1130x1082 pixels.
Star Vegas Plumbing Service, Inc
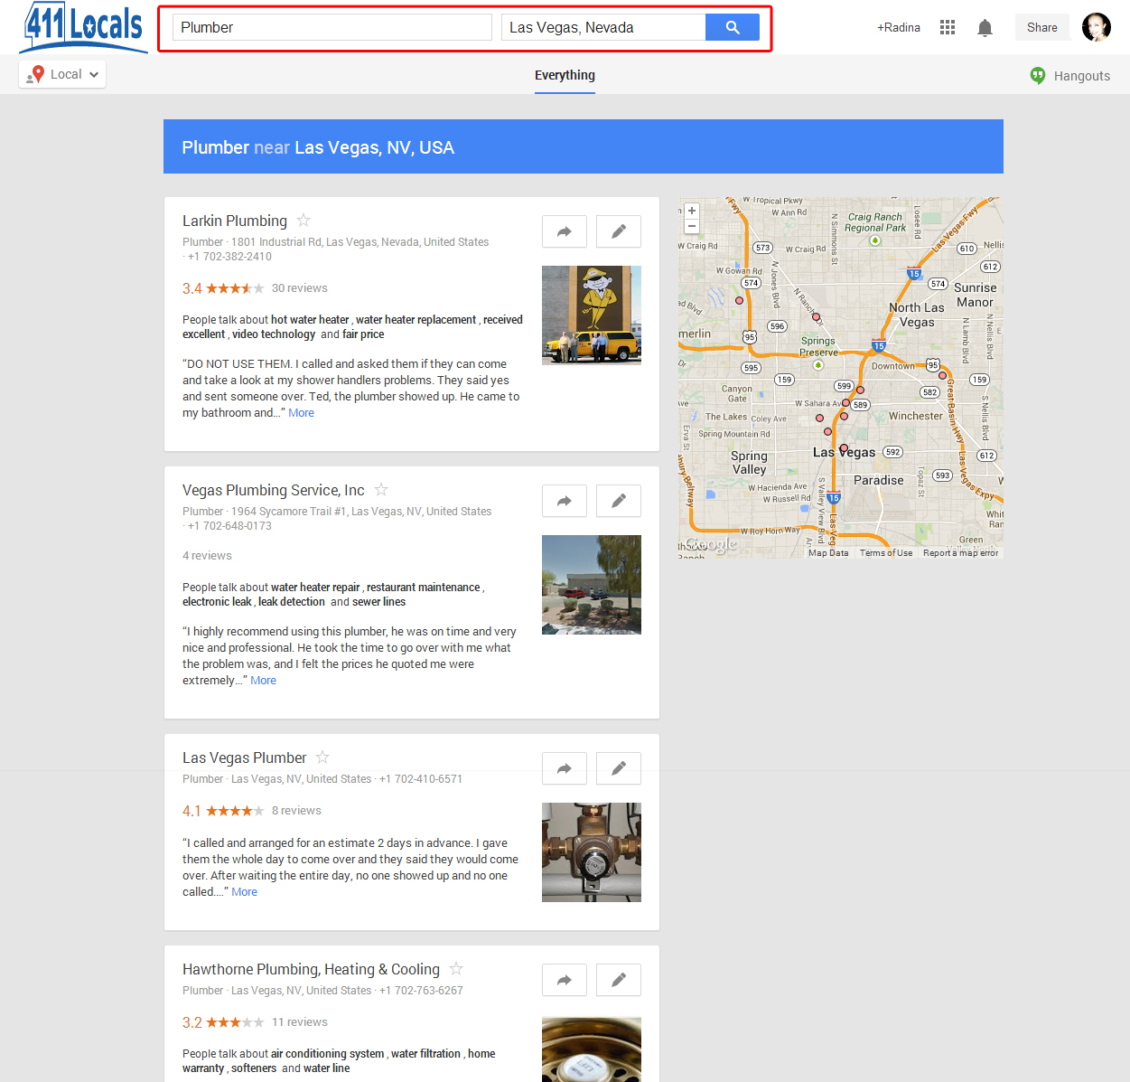[381, 490]
